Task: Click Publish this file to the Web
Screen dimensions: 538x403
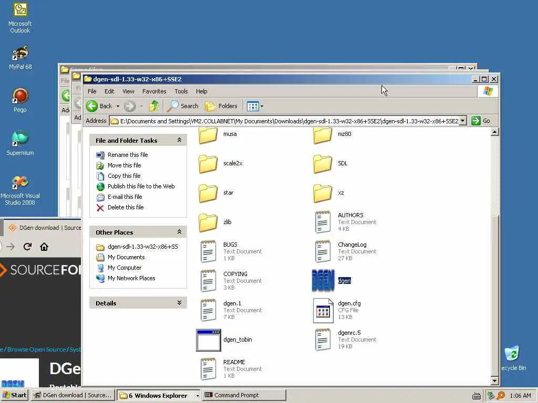Action: [x=141, y=186]
